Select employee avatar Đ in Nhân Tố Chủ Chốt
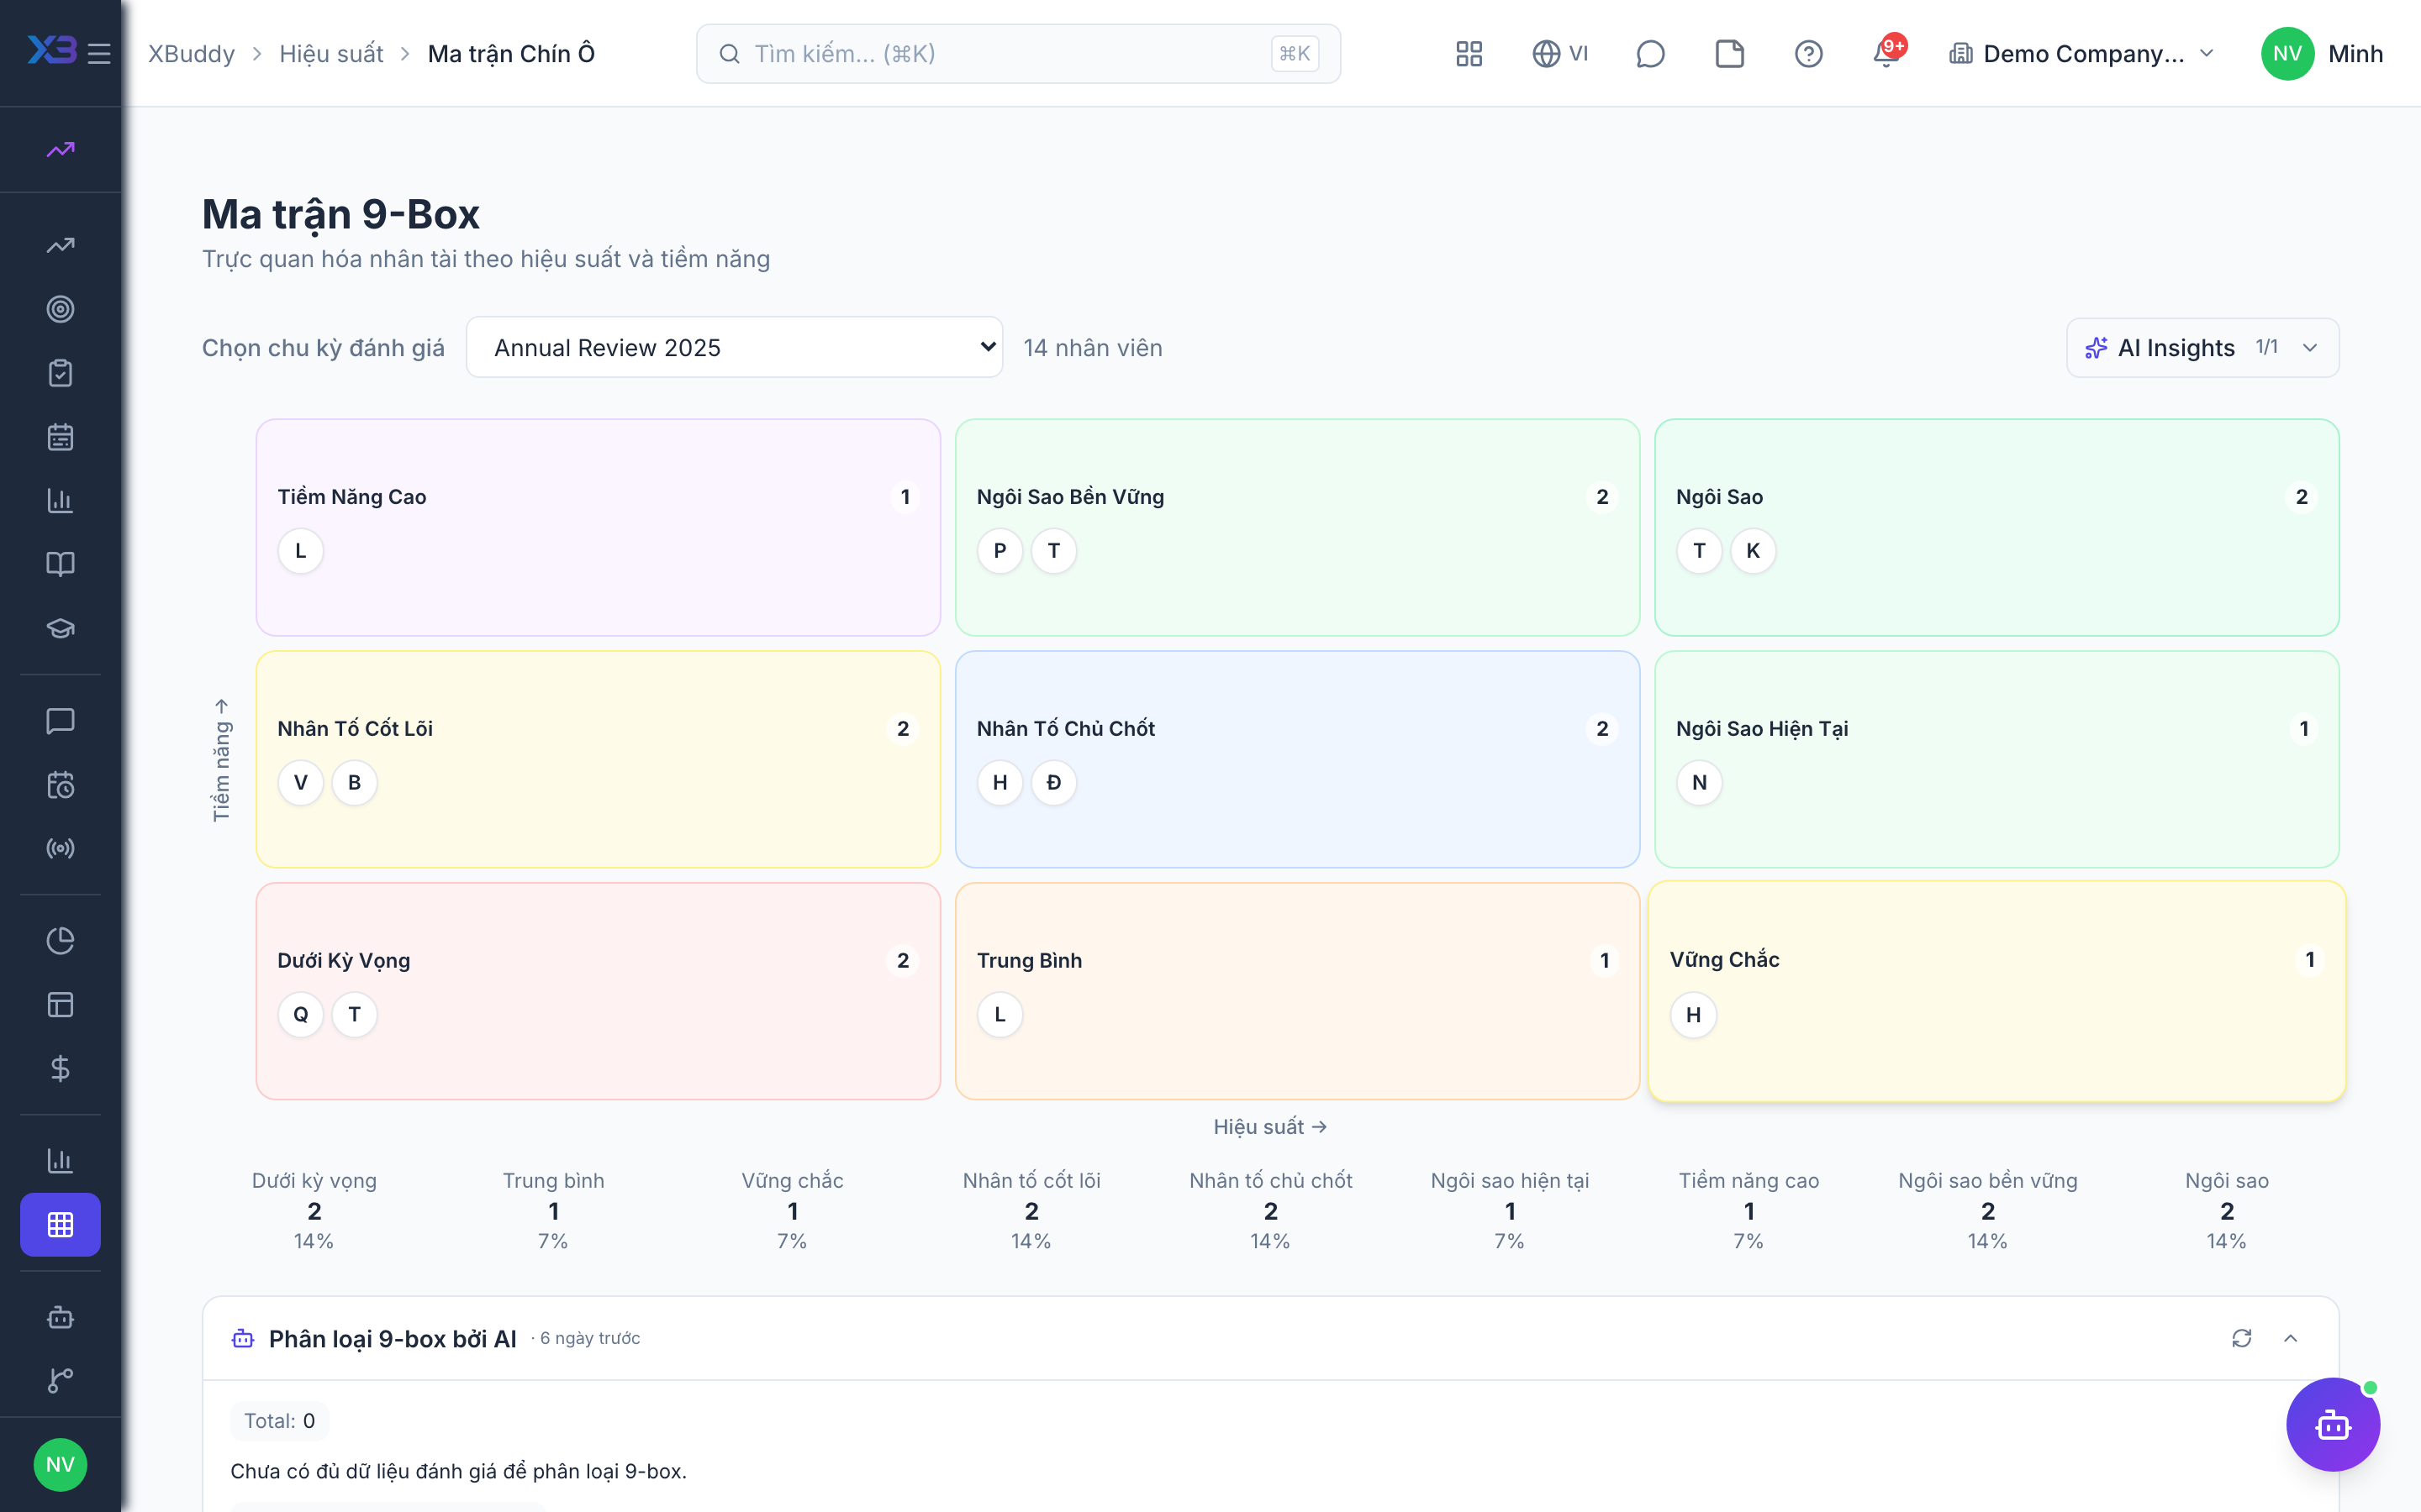Screen dimensions: 2421x1512 (x=1053, y=782)
